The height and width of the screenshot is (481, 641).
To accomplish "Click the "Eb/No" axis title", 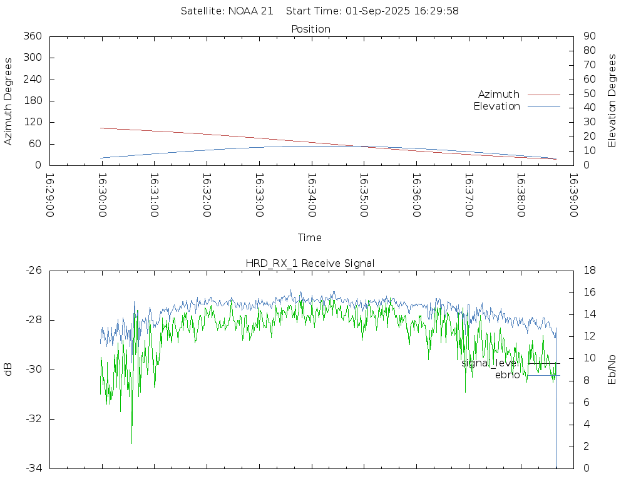I will pos(612,370).
